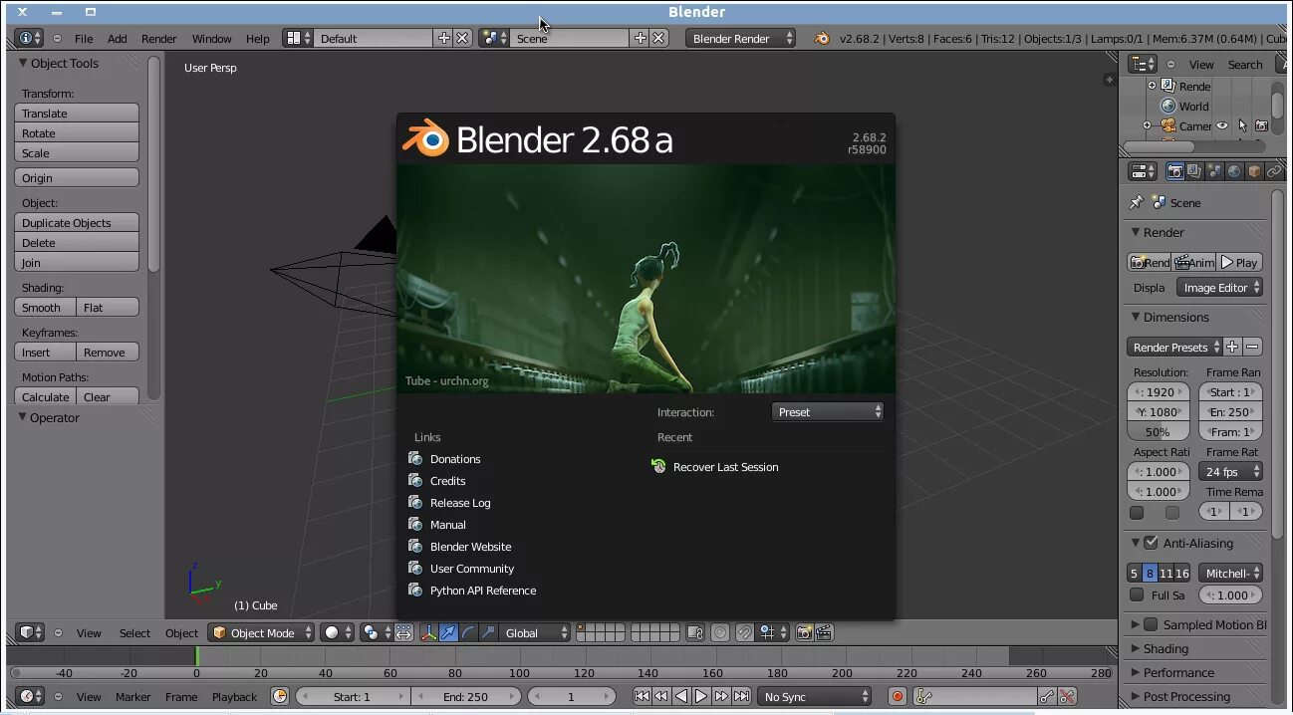Viewport: 1293px width, 715px height.
Task: Open the File menu
Action: point(84,39)
